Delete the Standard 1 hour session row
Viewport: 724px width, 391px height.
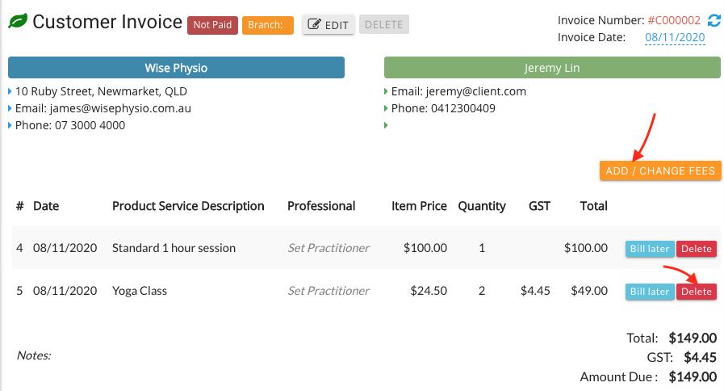[x=697, y=249]
